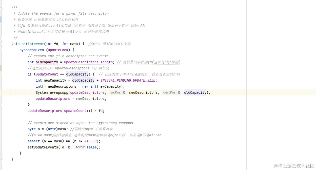Click the force: parameter hint
This screenshot has width=316, height=170.
pyautogui.click(x=80, y=147)
